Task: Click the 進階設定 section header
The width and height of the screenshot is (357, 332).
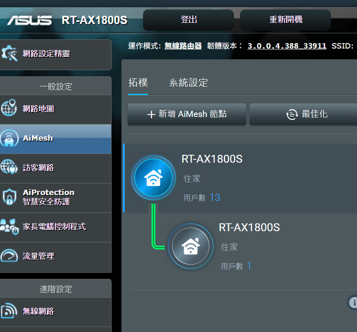Action: 55,288
